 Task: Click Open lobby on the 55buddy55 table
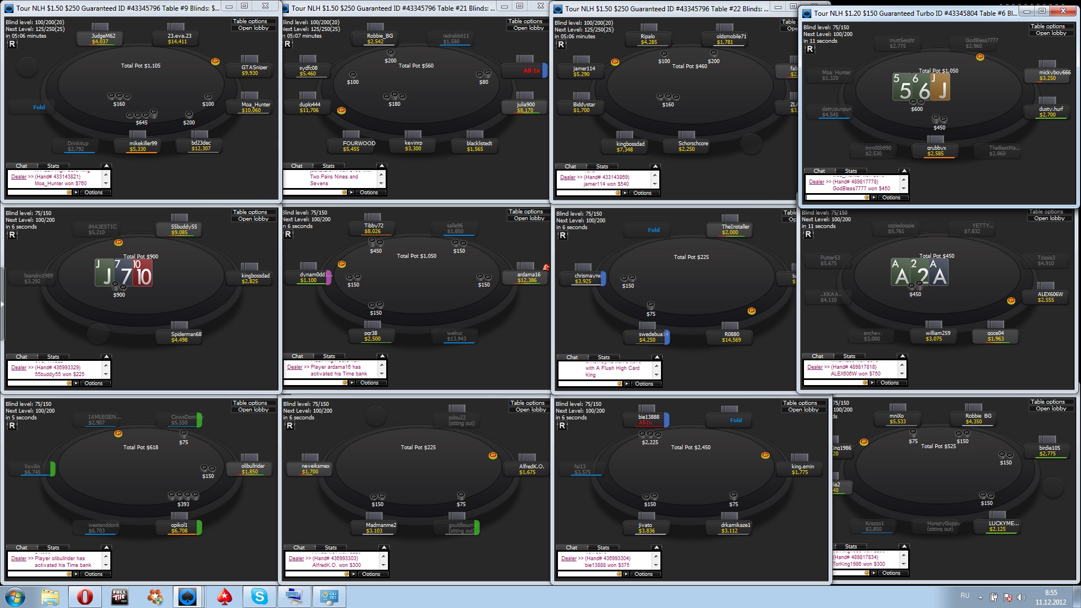coord(253,219)
